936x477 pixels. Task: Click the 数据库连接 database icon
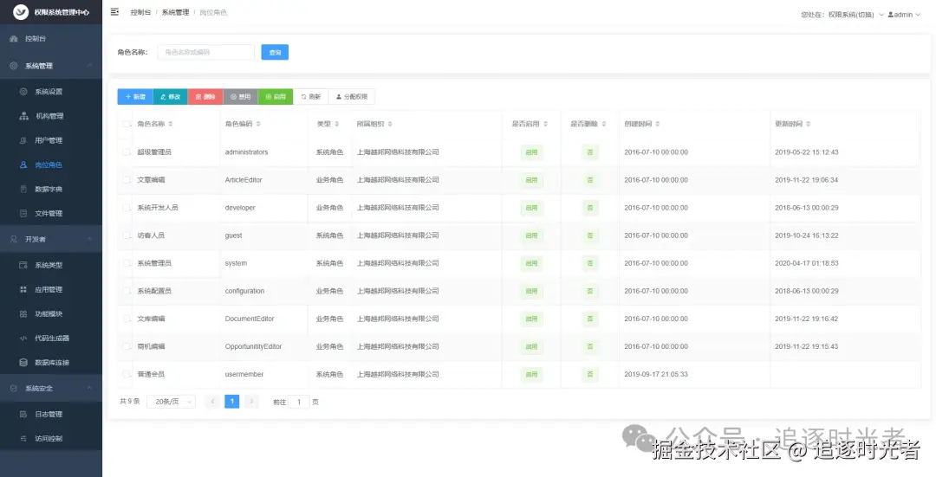click(x=23, y=363)
